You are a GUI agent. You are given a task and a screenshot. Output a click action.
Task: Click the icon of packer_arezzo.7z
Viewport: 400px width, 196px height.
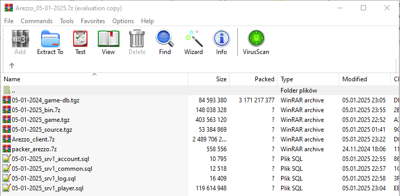pyautogui.click(x=7, y=149)
